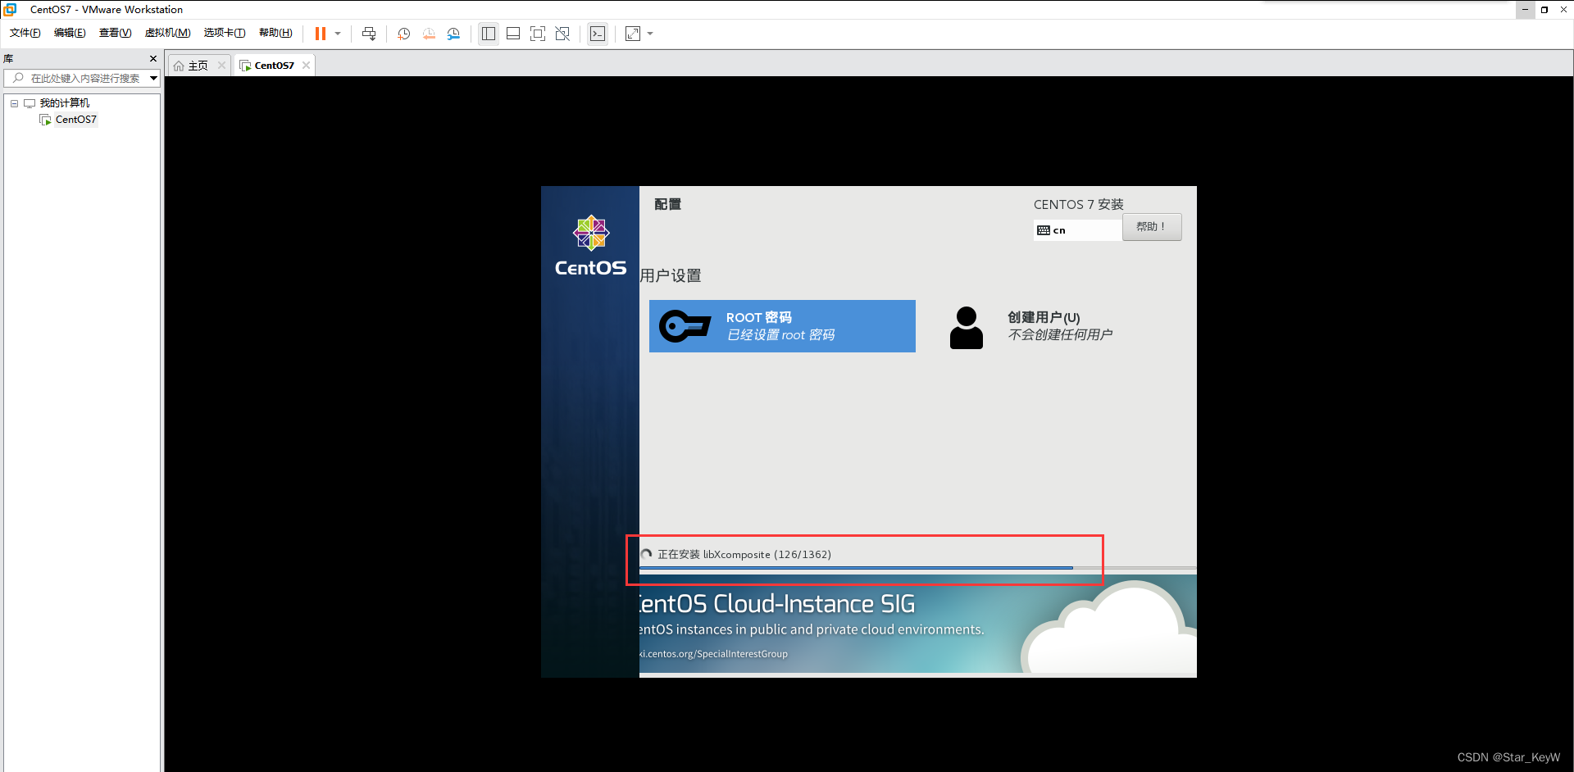This screenshot has width=1574, height=772.
Task: Click the Send Ctrl+Alt+Del icon
Action: tap(369, 34)
